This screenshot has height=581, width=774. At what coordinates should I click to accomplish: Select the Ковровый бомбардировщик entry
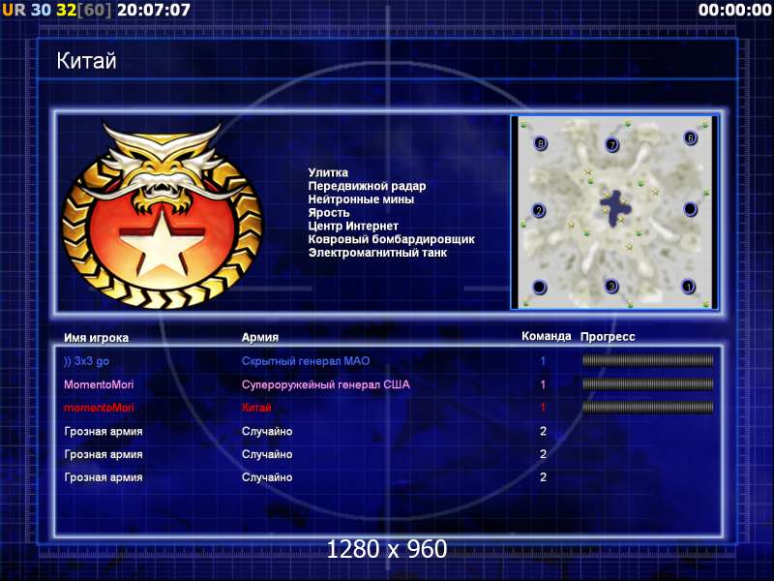[x=392, y=239]
